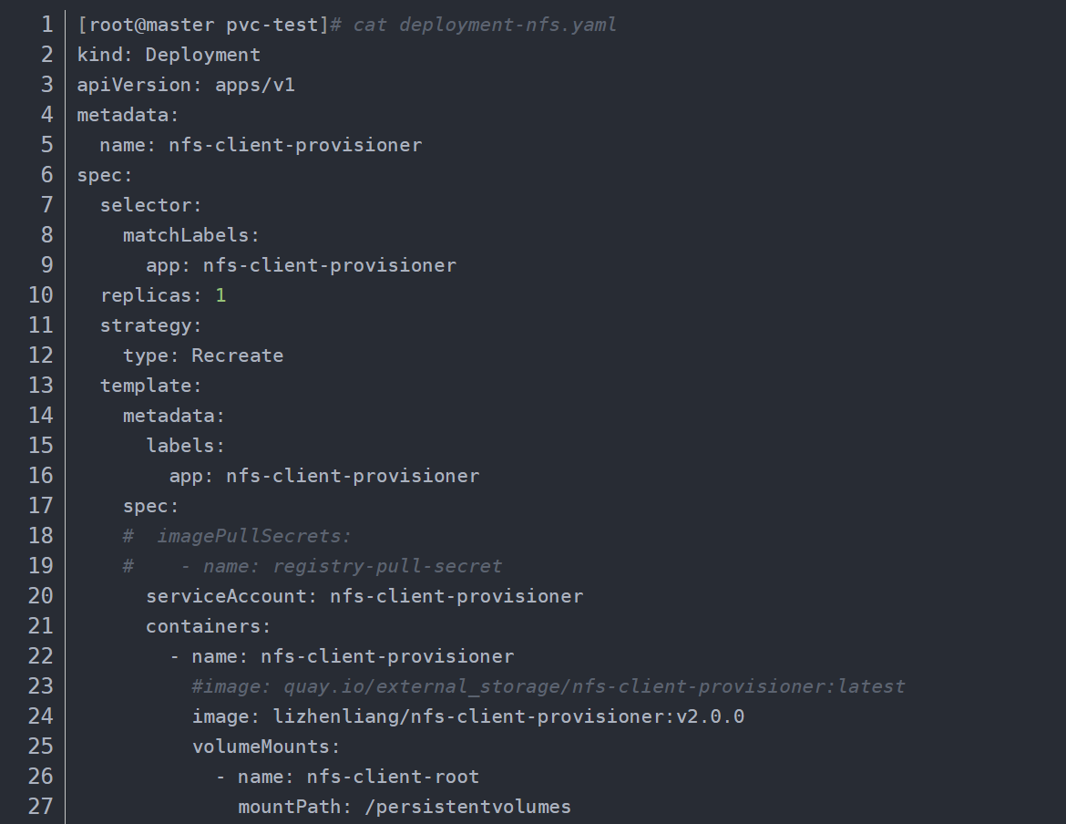Image resolution: width=1066 pixels, height=824 pixels.
Task: Click the 'labels:' key on line 15
Action: 186,446
